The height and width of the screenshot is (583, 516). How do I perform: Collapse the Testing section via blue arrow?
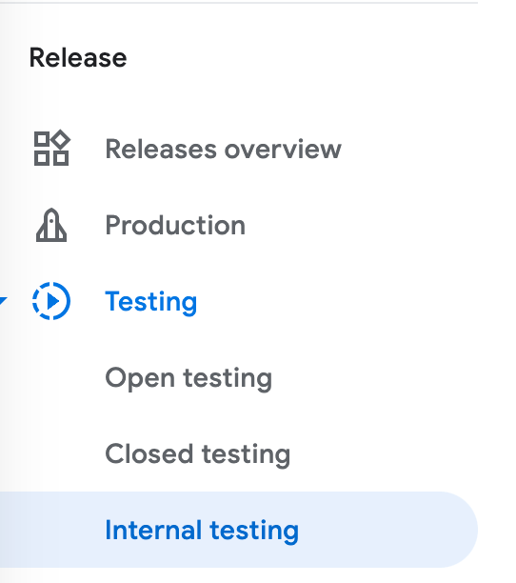pos(3,300)
